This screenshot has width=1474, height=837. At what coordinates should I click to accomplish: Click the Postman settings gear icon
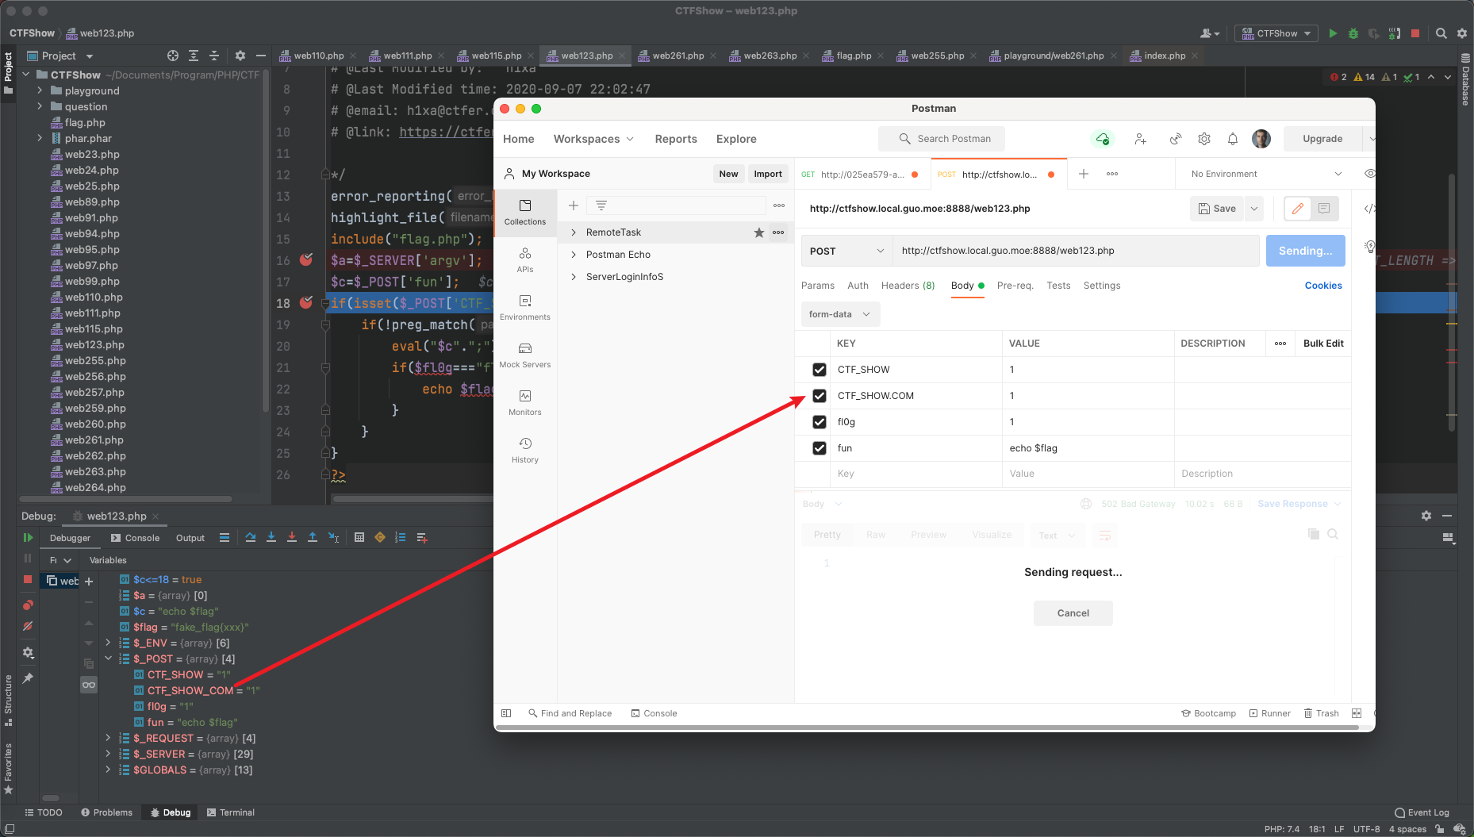[x=1203, y=139]
